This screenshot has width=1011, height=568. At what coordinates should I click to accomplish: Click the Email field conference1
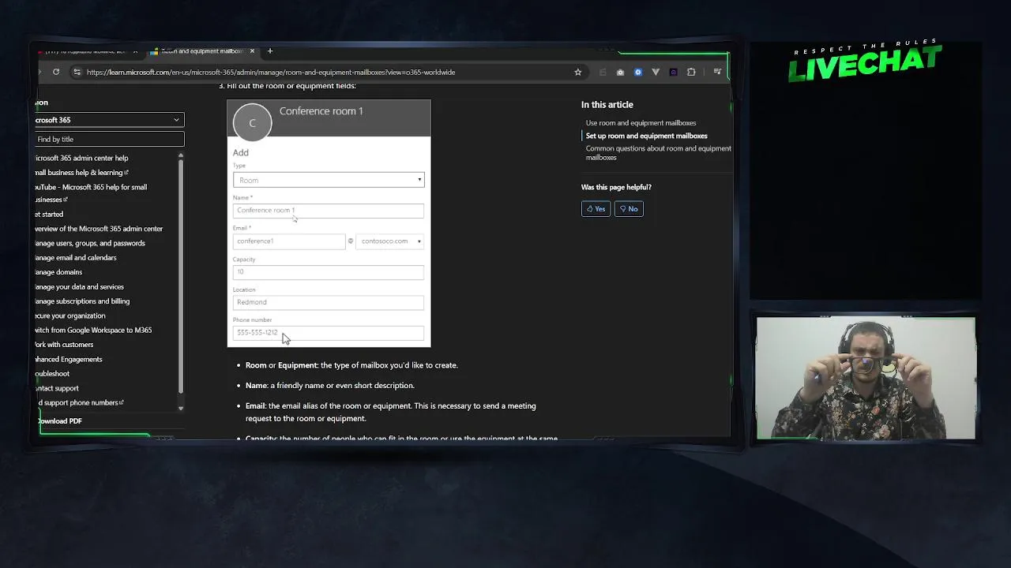(289, 241)
